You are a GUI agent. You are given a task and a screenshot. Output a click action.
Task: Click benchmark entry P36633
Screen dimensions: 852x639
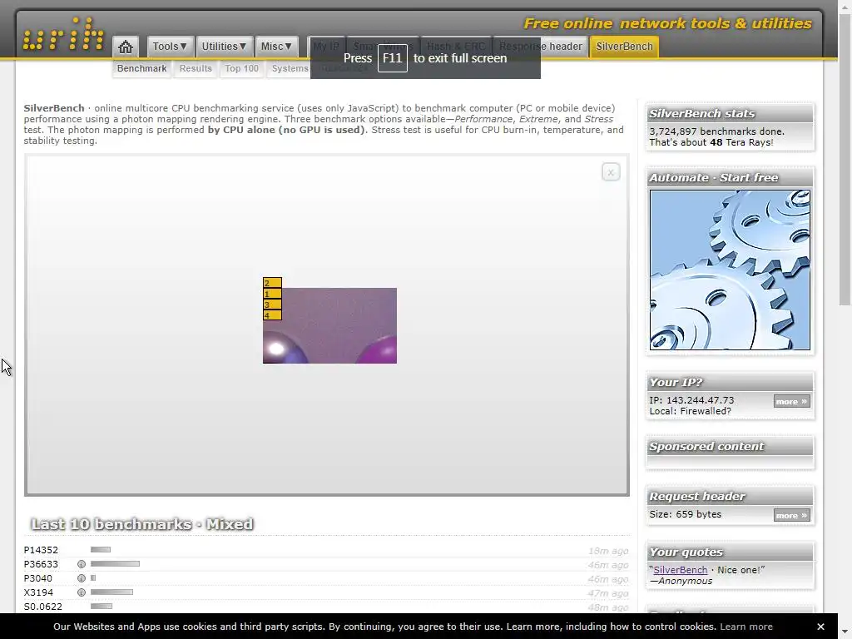coord(41,564)
